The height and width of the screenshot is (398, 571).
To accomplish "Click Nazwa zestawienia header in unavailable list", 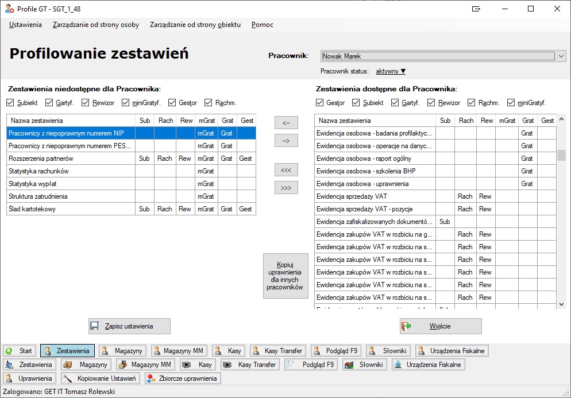I will 71,121.
